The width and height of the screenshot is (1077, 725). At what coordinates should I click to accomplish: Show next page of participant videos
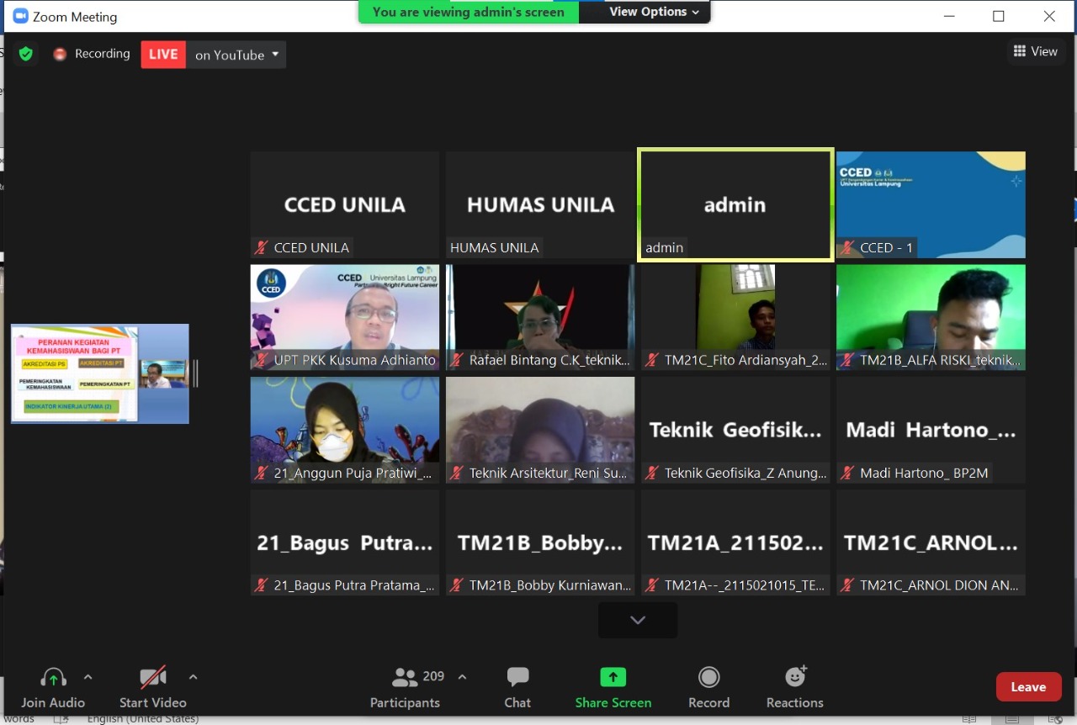[637, 620]
